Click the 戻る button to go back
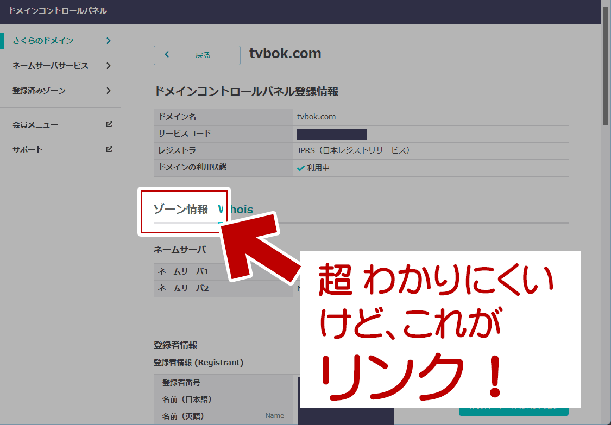The height and width of the screenshot is (425, 611). coord(197,55)
